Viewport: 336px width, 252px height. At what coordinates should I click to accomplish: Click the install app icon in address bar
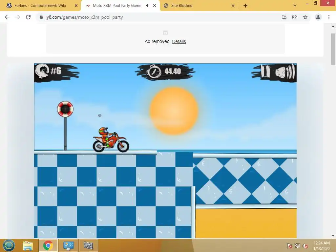coord(284,17)
